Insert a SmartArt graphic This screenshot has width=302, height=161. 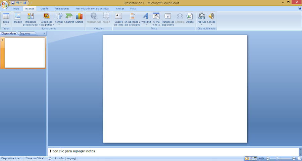(x=69, y=18)
